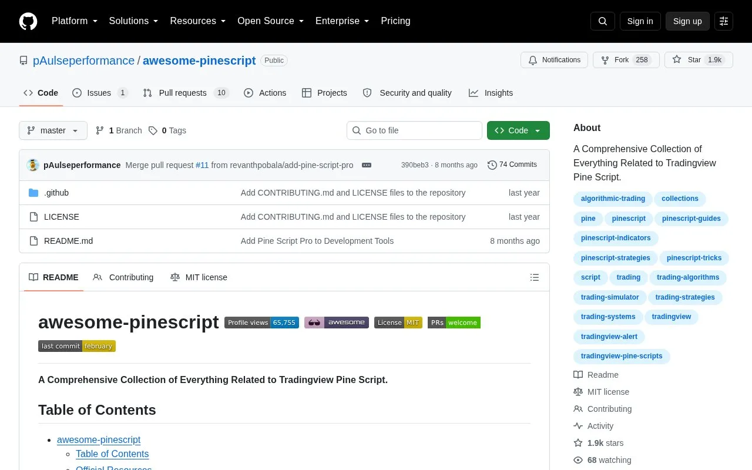
Task: Expand the Platform menu
Action: (x=75, y=21)
